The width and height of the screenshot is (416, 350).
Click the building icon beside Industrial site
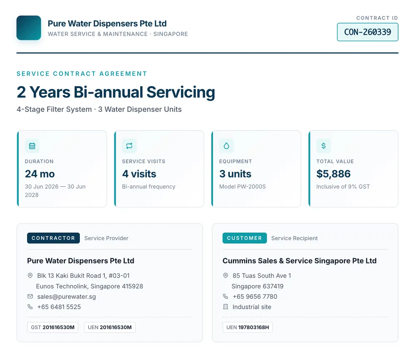point(225,307)
